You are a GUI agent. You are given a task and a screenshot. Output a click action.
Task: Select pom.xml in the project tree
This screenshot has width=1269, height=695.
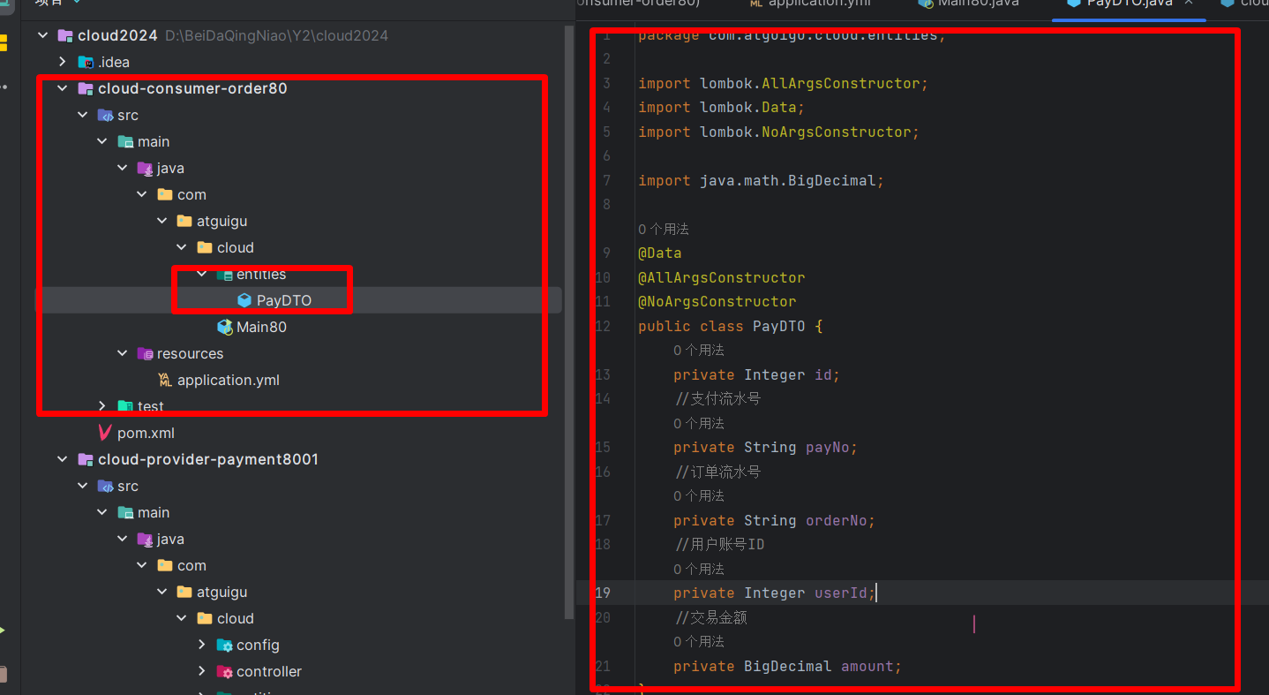click(x=146, y=433)
